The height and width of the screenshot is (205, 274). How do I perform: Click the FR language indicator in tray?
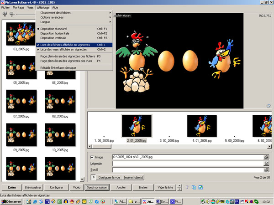pyautogui.click(x=237, y=201)
